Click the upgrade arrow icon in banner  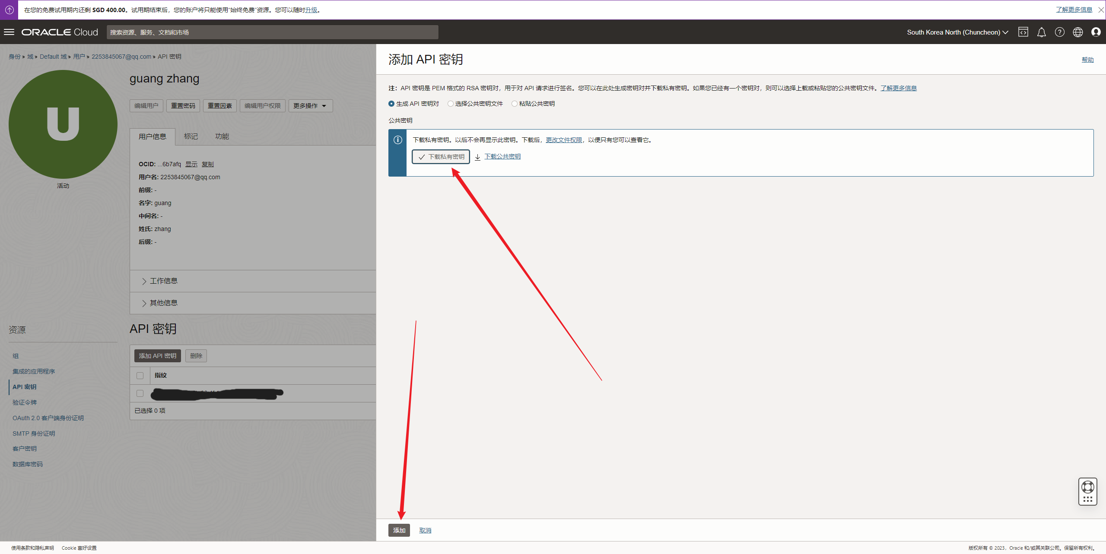pyautogui.click(x=9, y=9)
